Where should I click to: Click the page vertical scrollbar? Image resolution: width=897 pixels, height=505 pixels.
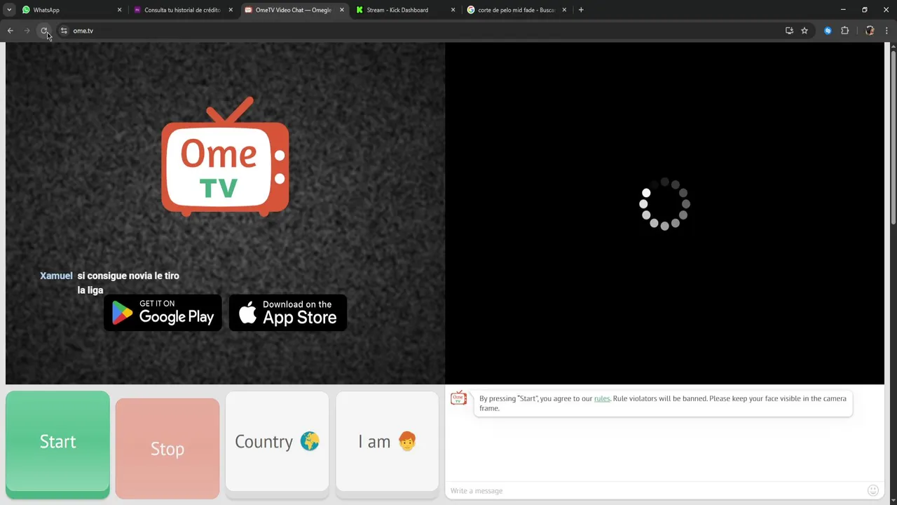point(893,137)
